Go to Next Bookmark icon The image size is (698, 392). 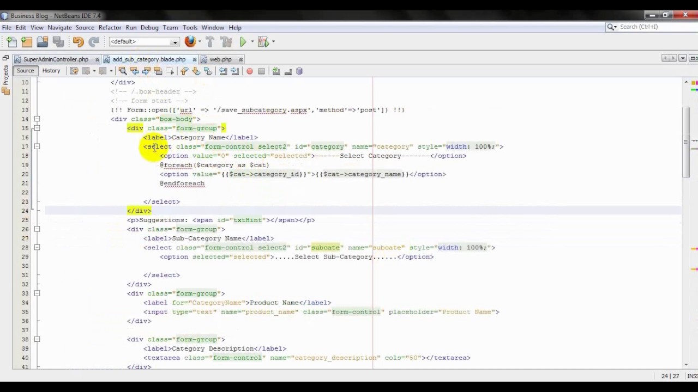click(196, 71)
